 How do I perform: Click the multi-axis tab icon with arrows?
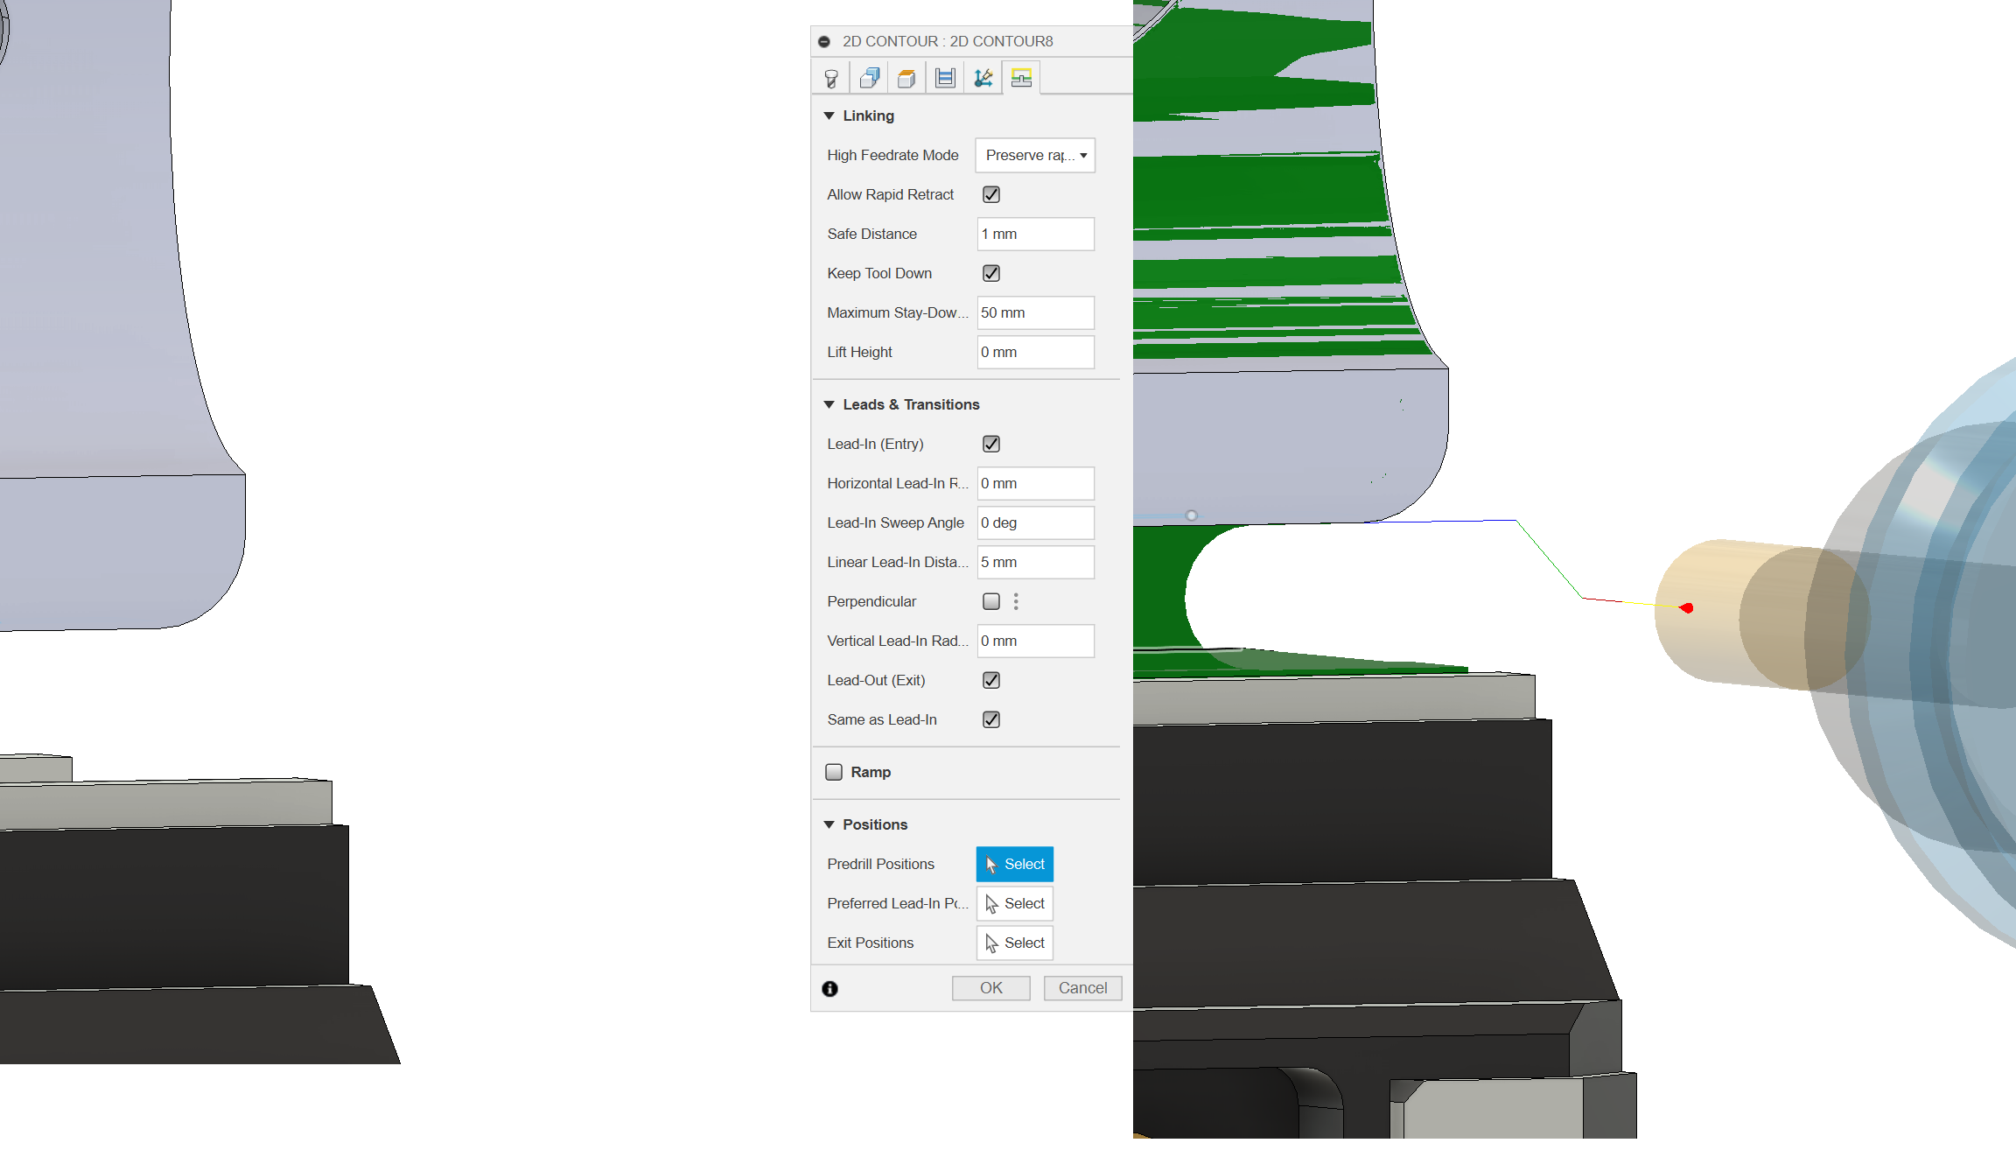click(x=983, y=77)
